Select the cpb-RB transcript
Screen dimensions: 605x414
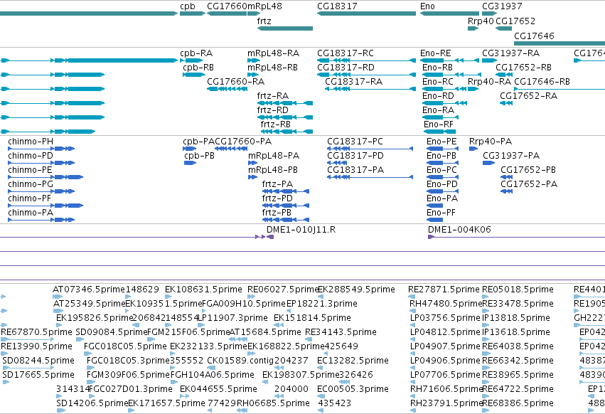tap(193, 75)
